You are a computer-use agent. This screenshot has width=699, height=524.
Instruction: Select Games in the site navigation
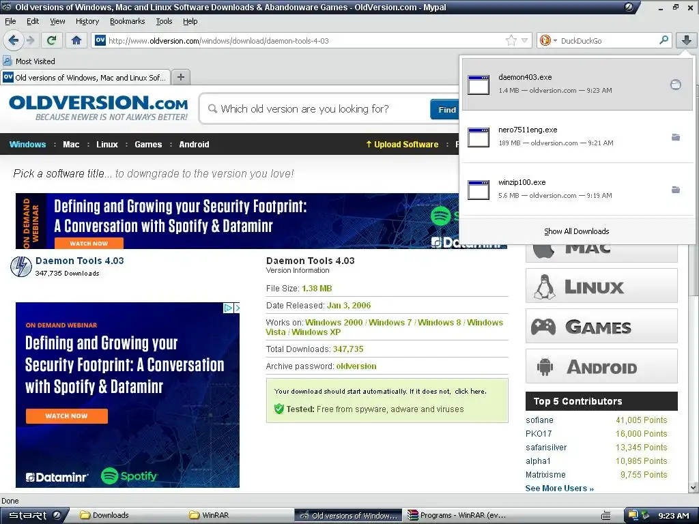tap(148, 144)
